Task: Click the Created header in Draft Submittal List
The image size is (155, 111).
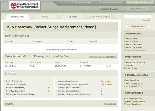Action: point(93,42)
